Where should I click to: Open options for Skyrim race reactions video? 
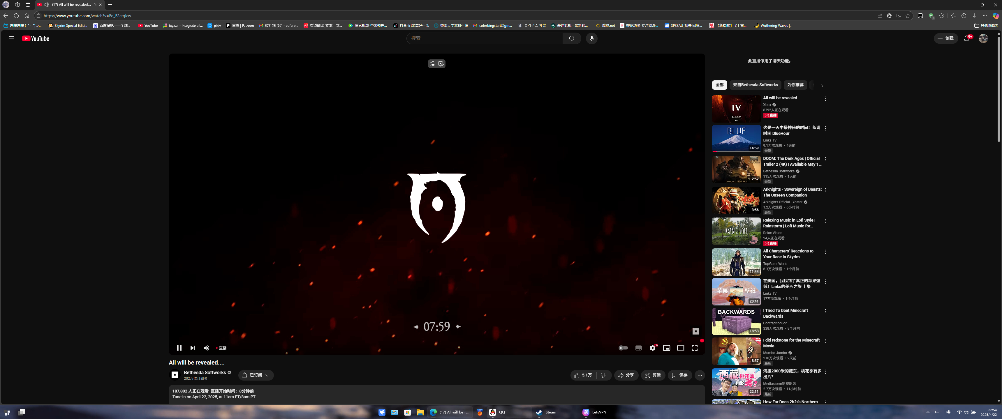825,252
